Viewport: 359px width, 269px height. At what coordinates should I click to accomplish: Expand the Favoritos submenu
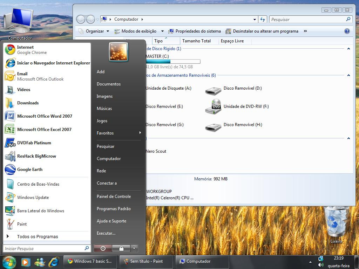click(118, 133)
